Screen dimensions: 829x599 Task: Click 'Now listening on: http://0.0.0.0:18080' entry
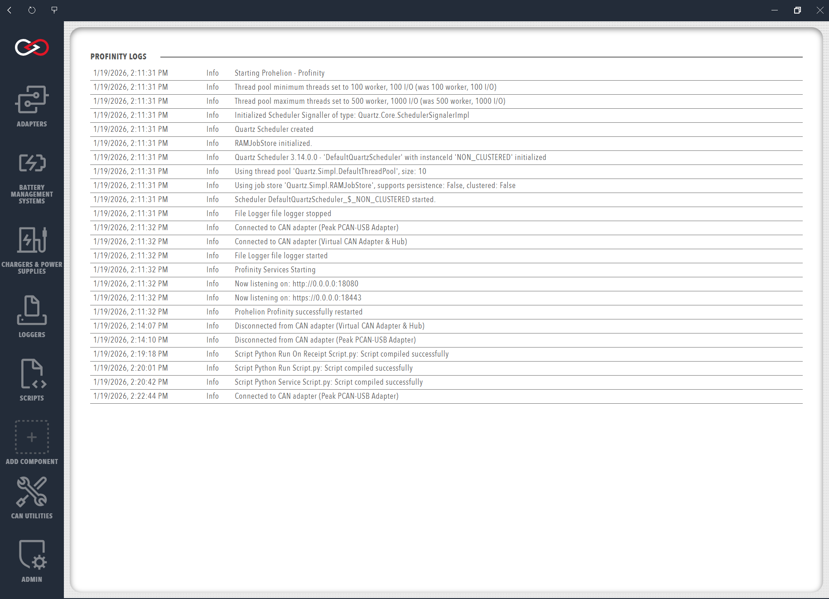pyautogui.click(x=446, y=284)
